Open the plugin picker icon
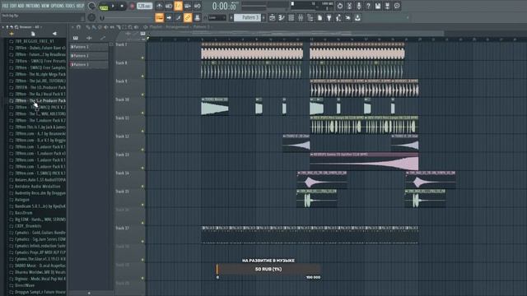 pyautogui.click(x=329, y=17)
